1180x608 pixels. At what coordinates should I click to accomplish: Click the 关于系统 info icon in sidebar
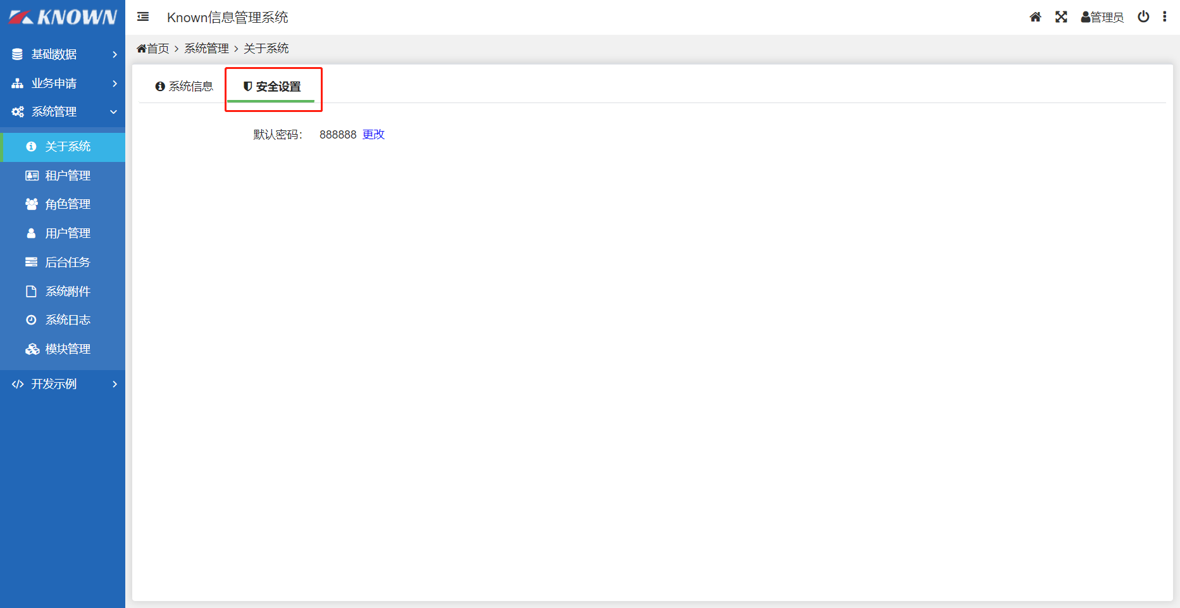pyautogui.click(x=31, y=147)
